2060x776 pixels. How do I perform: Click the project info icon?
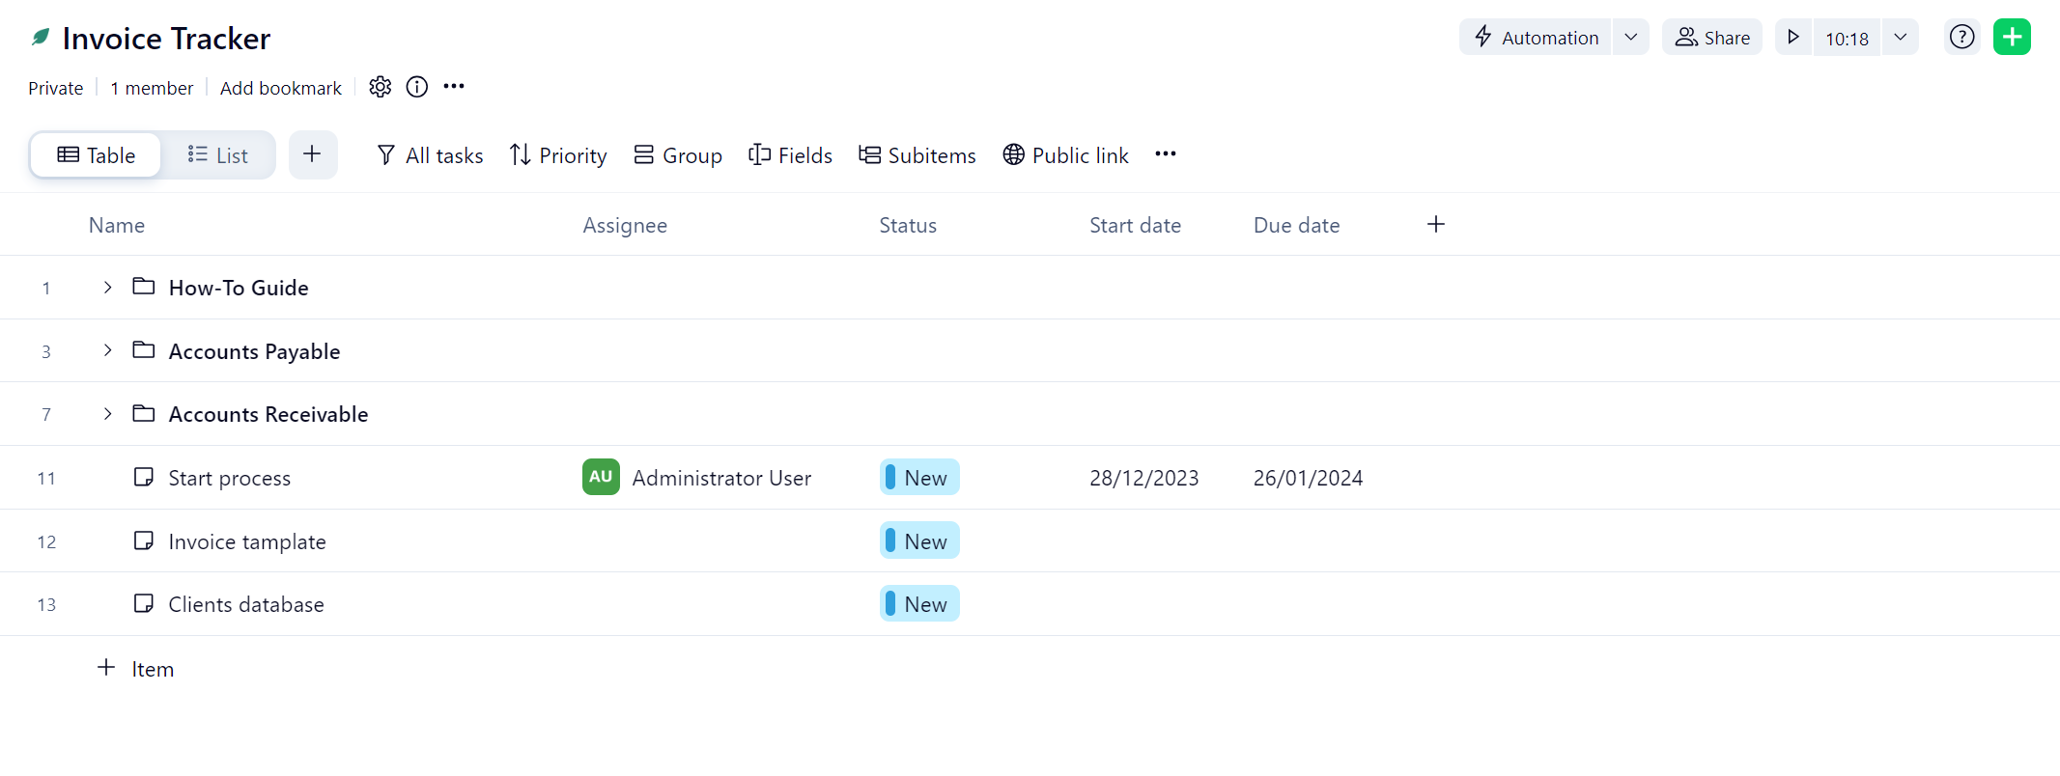(x=417, y=87)
